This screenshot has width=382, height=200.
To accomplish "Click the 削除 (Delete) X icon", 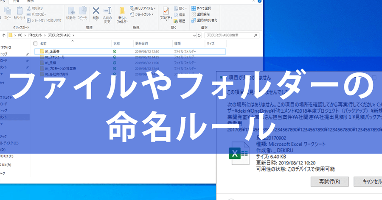I will pyautogui.click(x=96, y=11).
